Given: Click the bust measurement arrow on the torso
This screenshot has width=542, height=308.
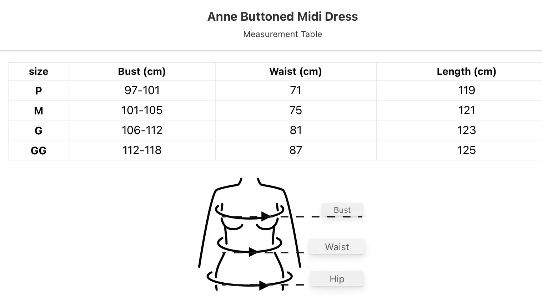Looking at the screenshot, I should [266, 216].
